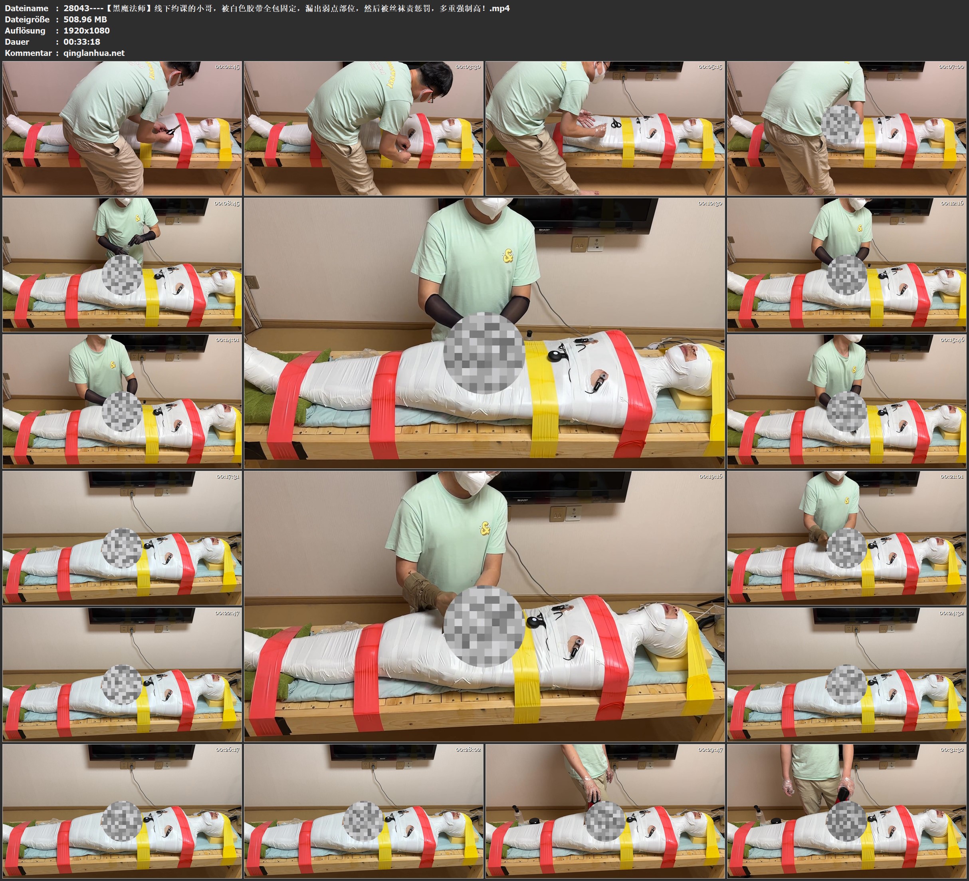969x881 pixels.
Task: Click the frame timestamped 00:07:00
Action: point(846,128)
